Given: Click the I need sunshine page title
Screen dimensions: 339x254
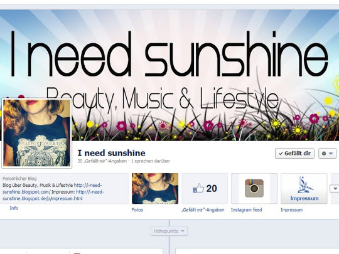Looking at the screenshot, I should [111, 153].
